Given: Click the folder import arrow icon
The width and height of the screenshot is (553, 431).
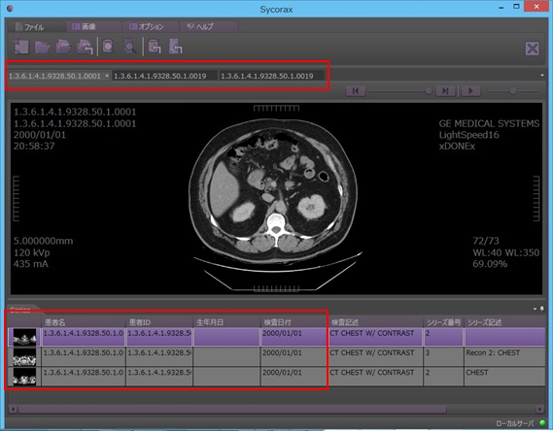Looking at the screenshot, I should coord(85,47).
